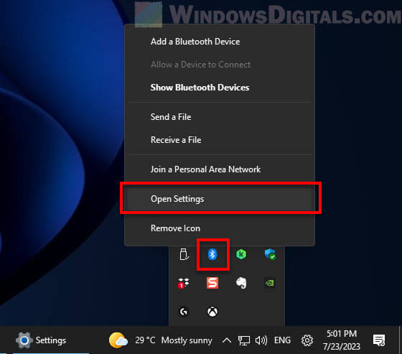Open Show Bluetooth Devices
The width and height of the screenshot is (402, 354).
point(220,88)
